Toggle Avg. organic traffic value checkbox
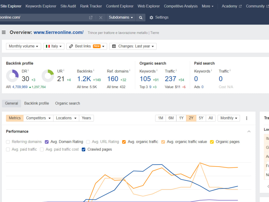 (x=163, y=142)
